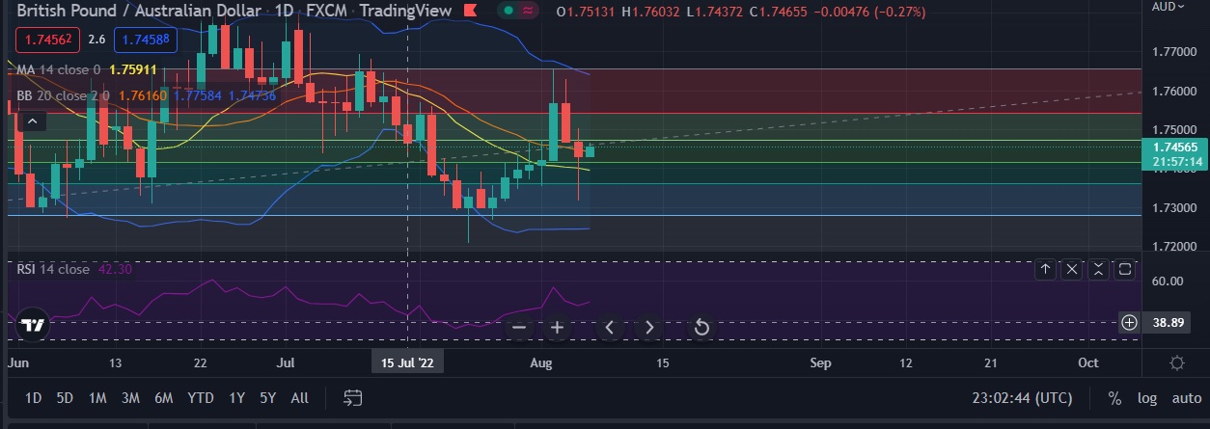Collapse the RSI pane

pos(1098,271)
